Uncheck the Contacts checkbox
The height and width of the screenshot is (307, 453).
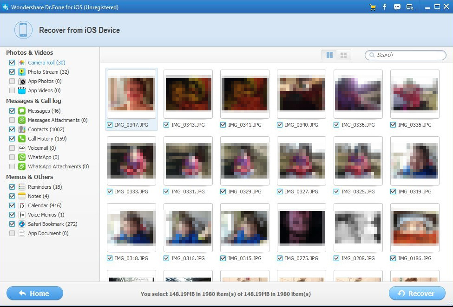[12, 129]
